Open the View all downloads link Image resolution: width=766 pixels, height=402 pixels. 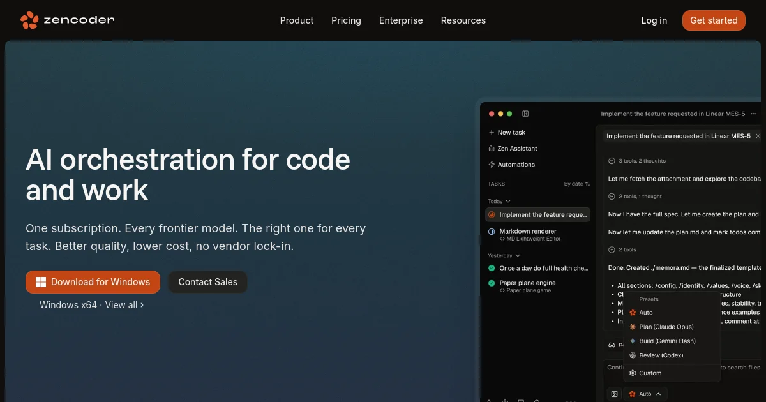124,305
